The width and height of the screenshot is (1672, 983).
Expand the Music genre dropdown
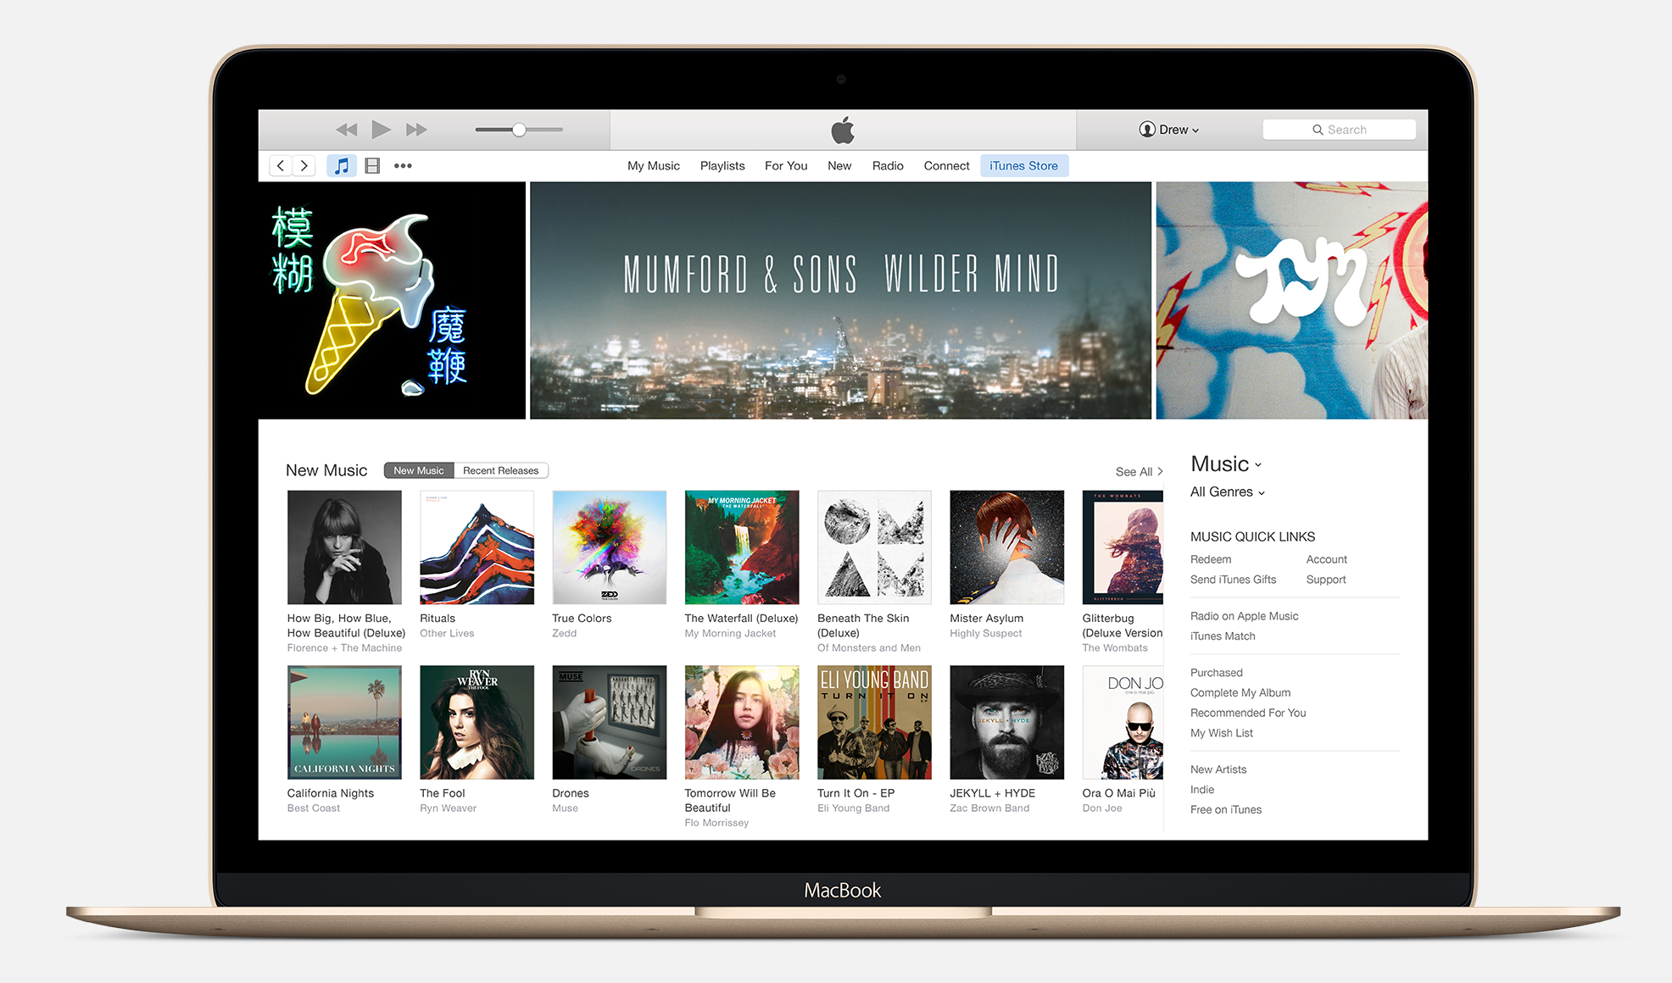(x=1227, y=492)
